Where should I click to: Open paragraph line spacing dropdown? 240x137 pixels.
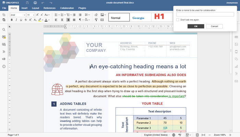pyautogui.click(x=87, y=15)
